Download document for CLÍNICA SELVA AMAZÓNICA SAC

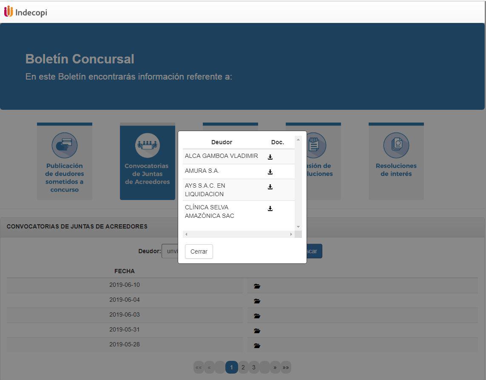(x=269, y=208)
